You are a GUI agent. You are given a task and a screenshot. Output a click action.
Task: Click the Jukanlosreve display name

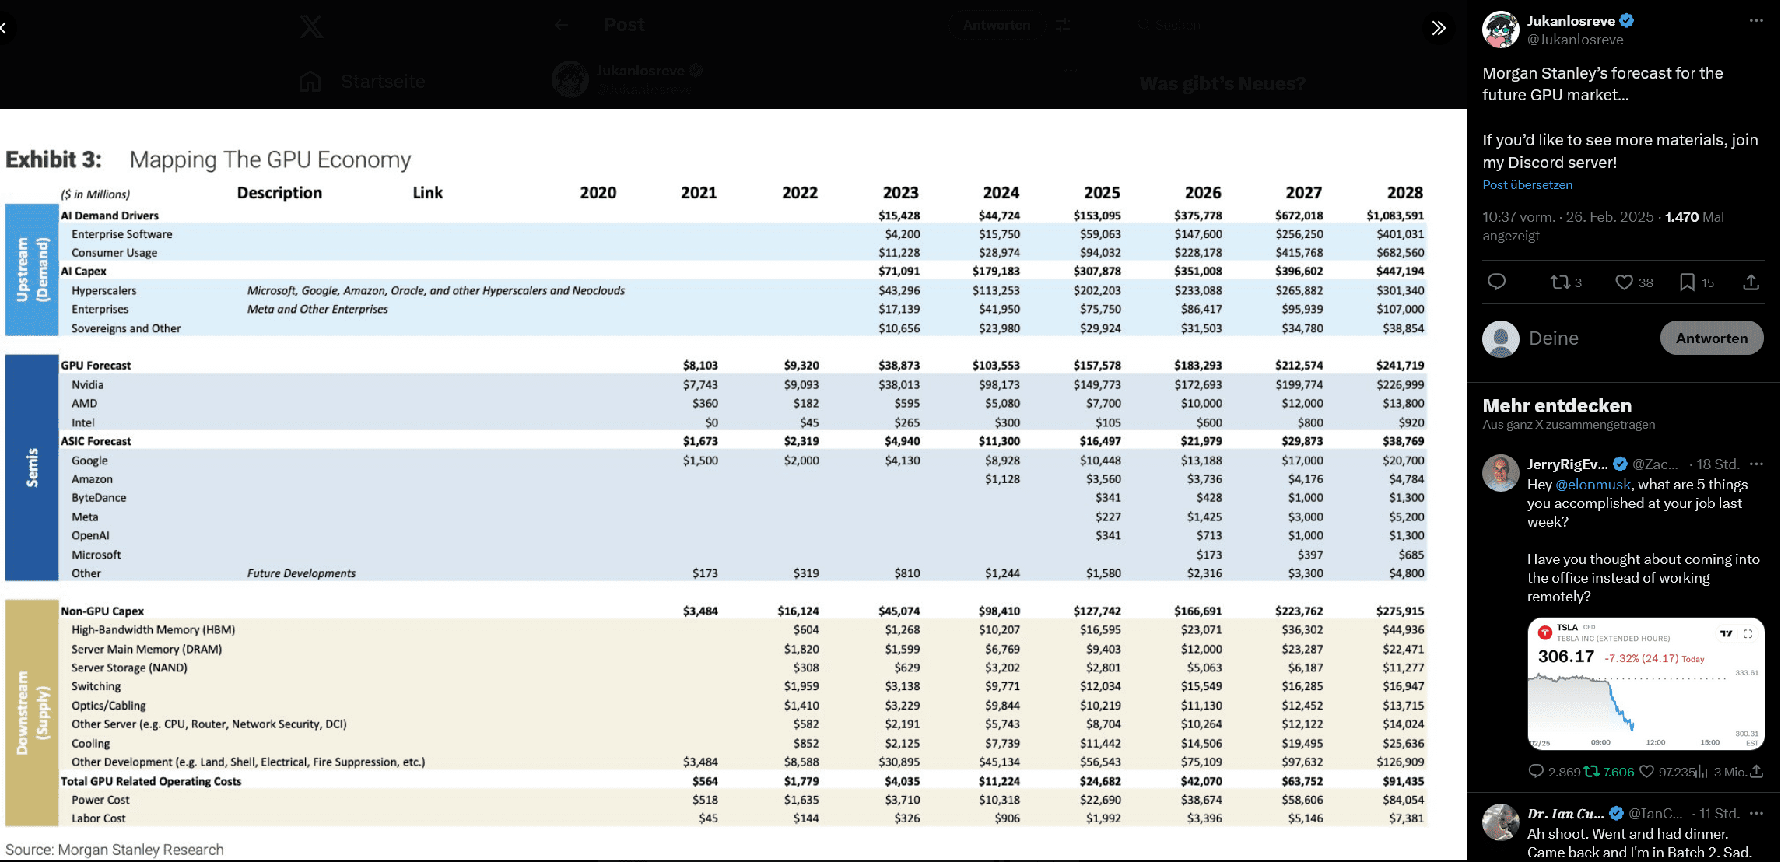click(x=1571, y=21)
